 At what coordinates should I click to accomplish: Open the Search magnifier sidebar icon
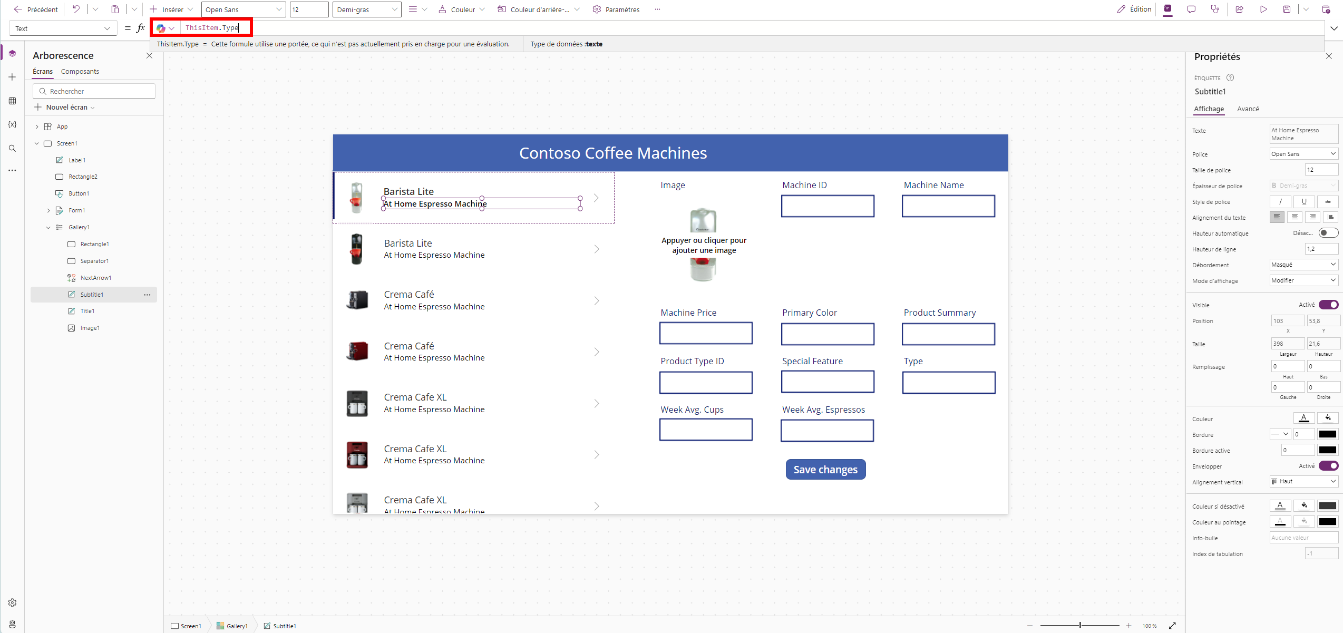tap(12, 148)
